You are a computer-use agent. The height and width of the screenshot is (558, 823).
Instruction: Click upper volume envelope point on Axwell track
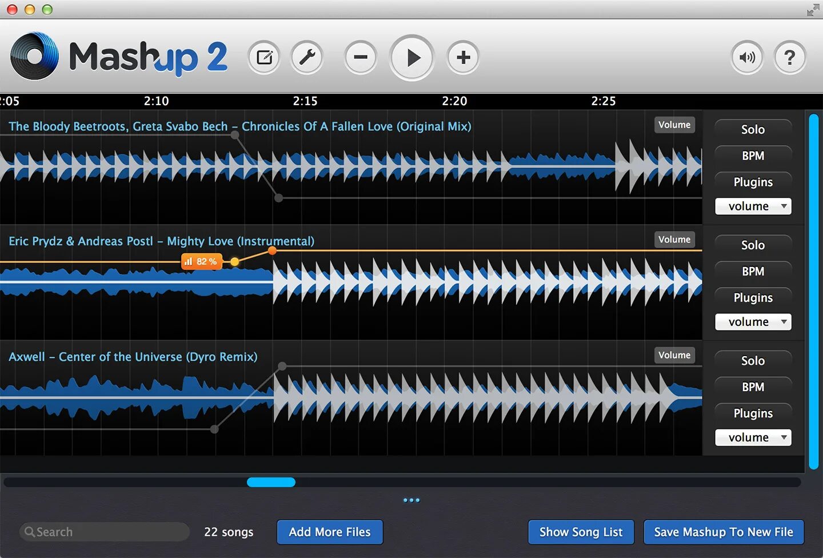(282, 366)
